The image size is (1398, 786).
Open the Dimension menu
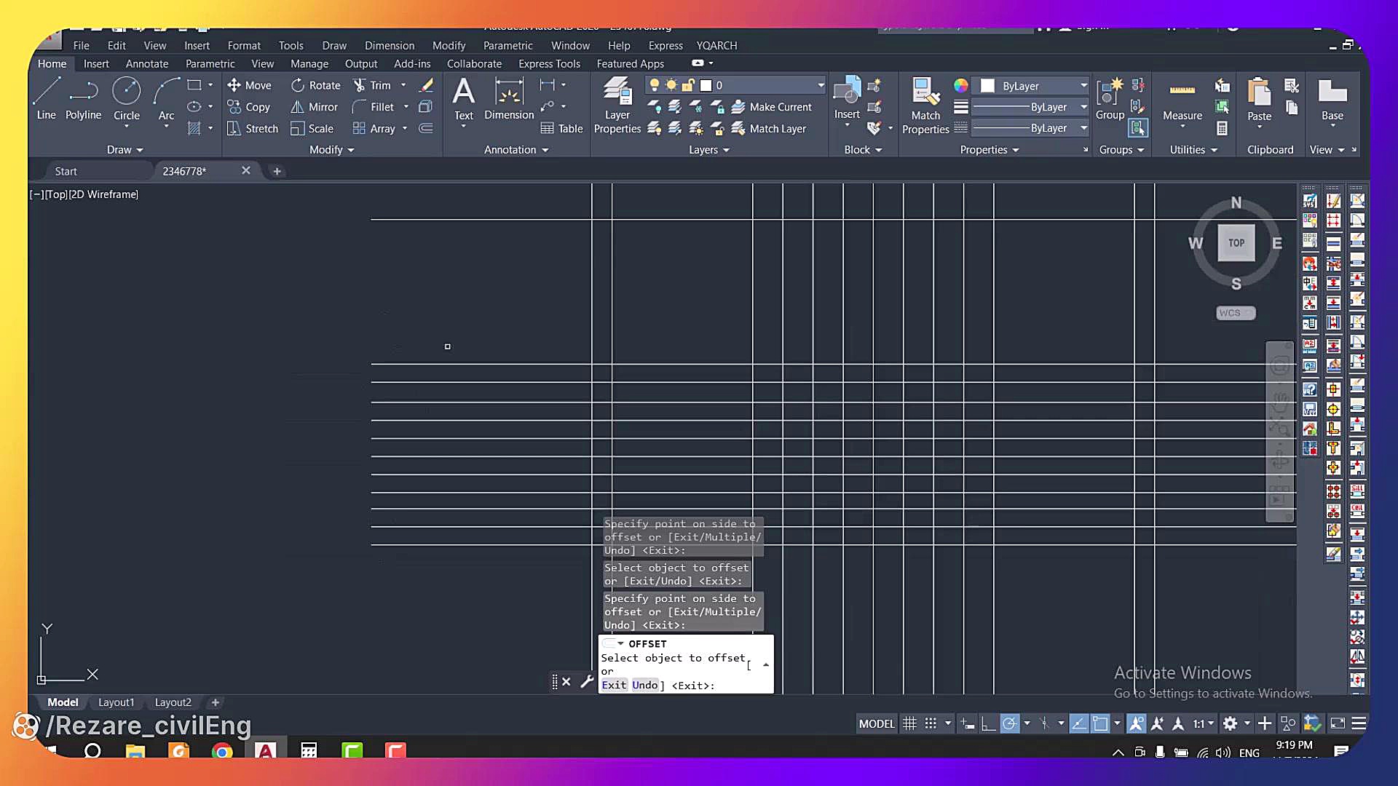tap(389, 45)
